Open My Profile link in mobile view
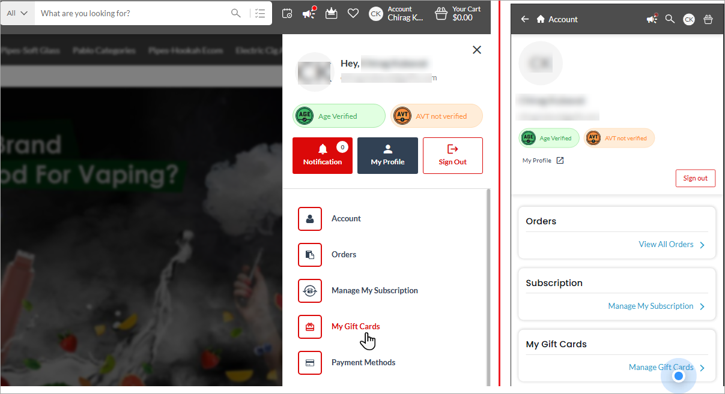This screenshot has height=394, width=725. (537, 161)
